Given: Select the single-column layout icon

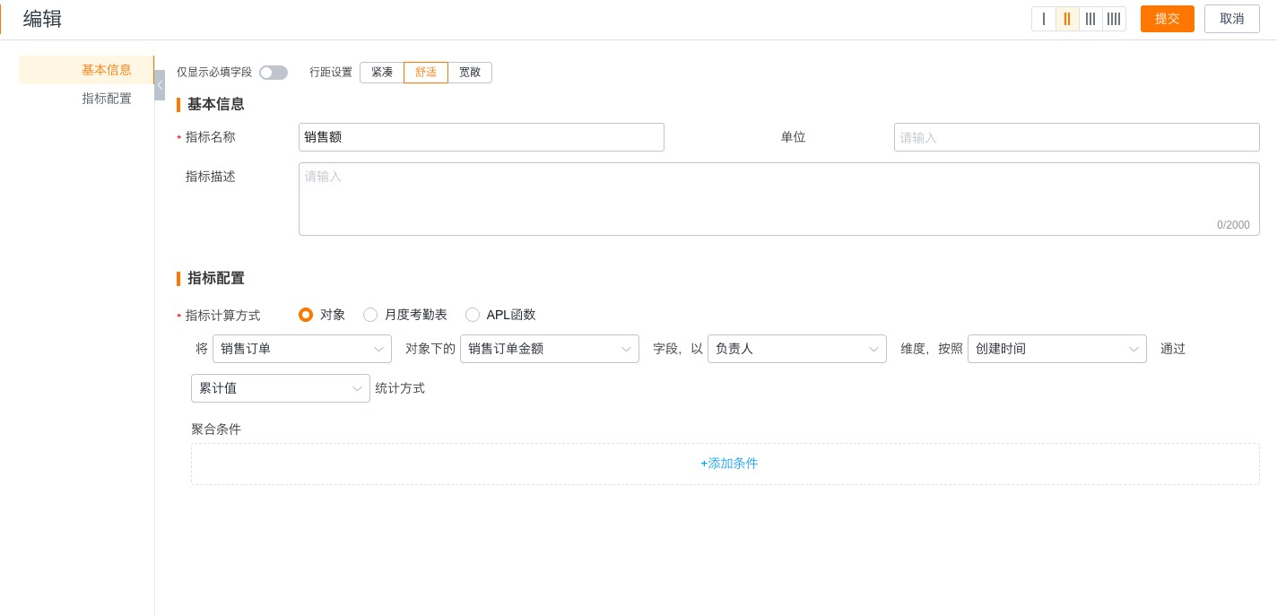Looking at the screenshot, I should click(x=1044, y=19).
